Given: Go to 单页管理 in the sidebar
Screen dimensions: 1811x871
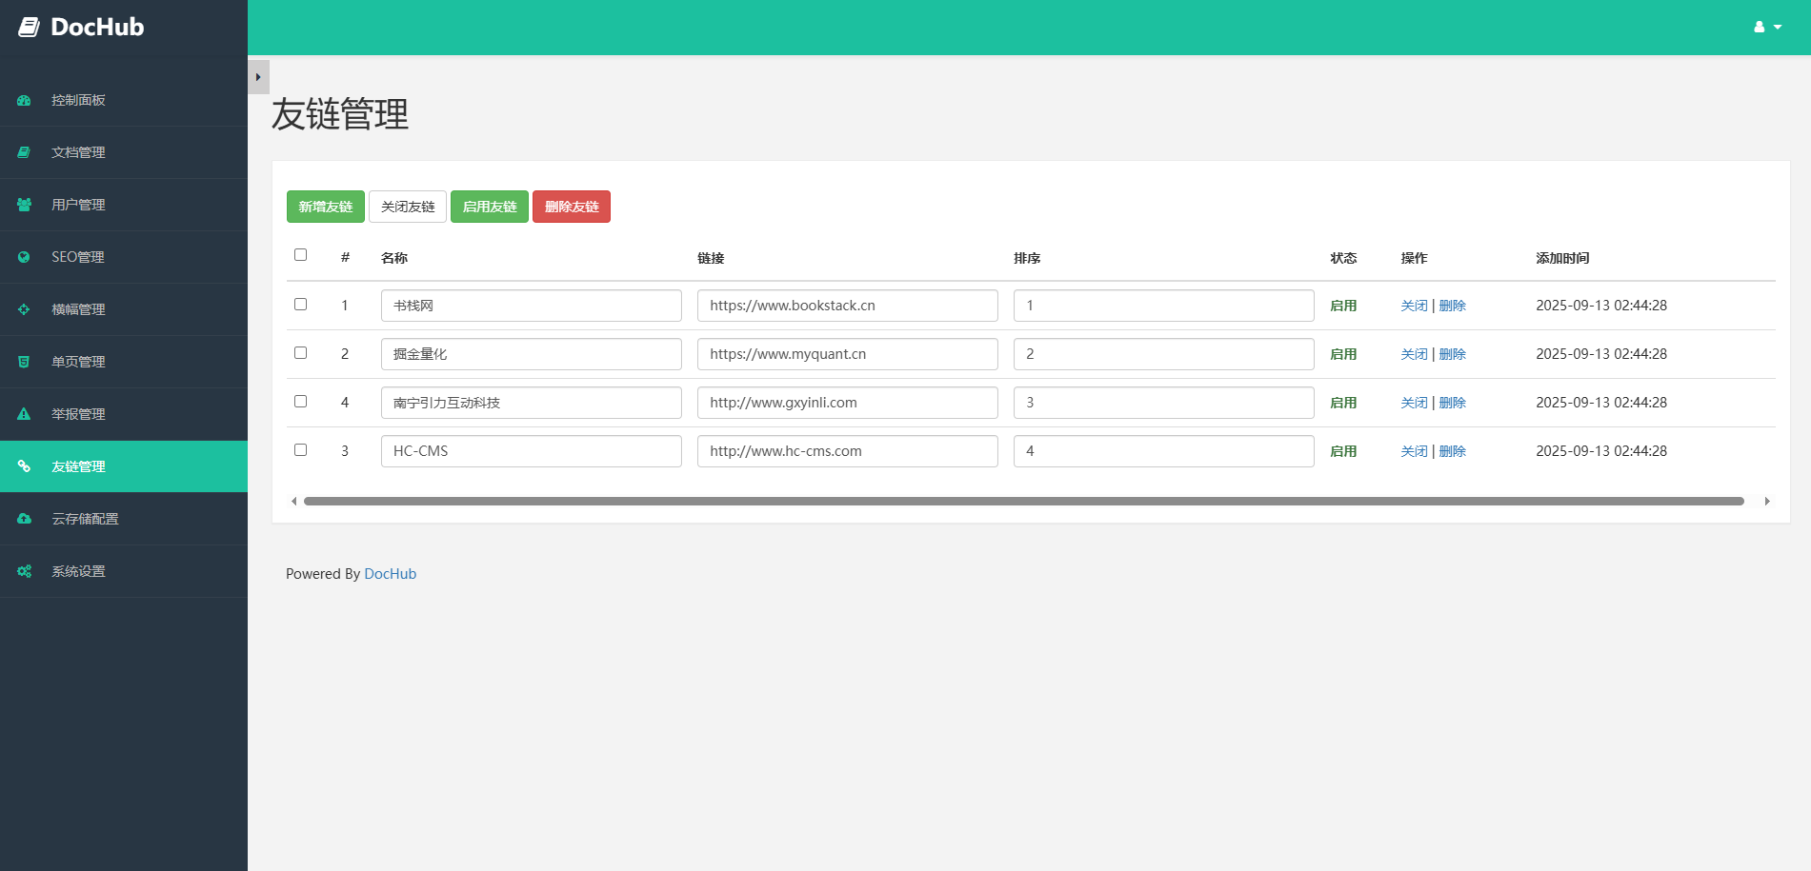Looking at the screenshot, I should [x=78, y=362].
